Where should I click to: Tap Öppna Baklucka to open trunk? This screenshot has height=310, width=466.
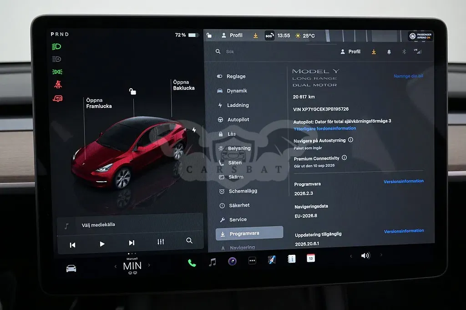click(x=184, y=85)
